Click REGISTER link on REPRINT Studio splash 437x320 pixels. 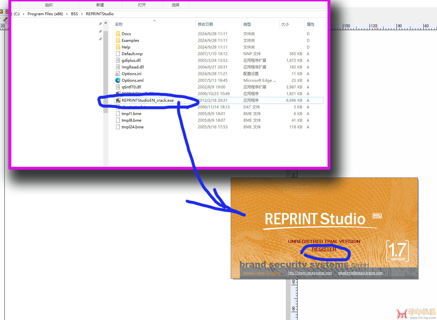(x=324, y=249)
